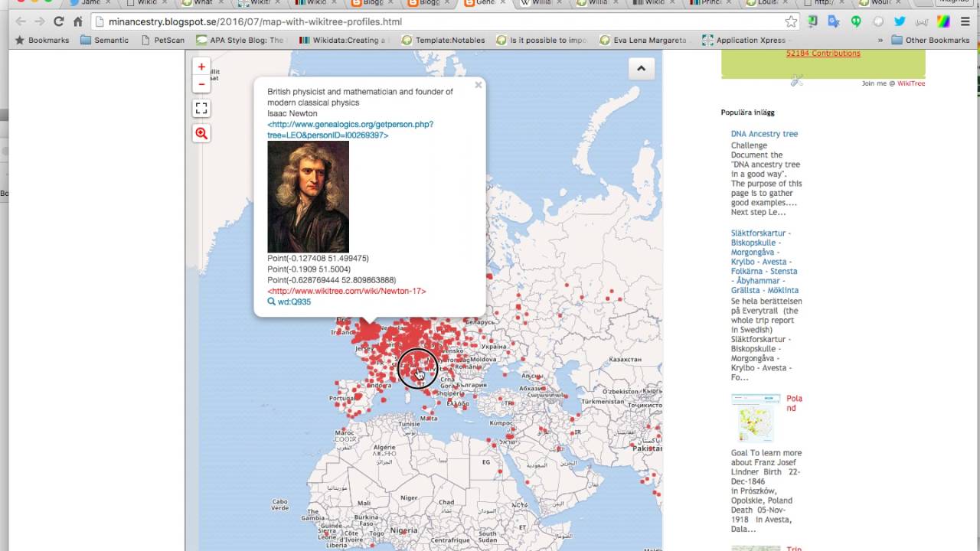Image resolution: width=980 pixels, height=551 pixels.
Task: Open the Chrome hamburger menu
Action: 965,21
